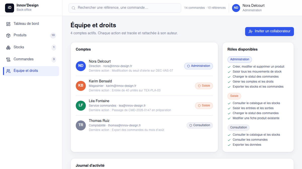Click the Produits box icon
This screenshot has width=302, height=169.
pyautogui.click(x=8, y=35)
